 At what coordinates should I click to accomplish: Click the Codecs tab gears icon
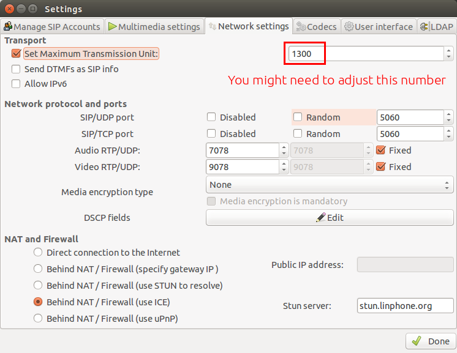click(x=301, y=27)
